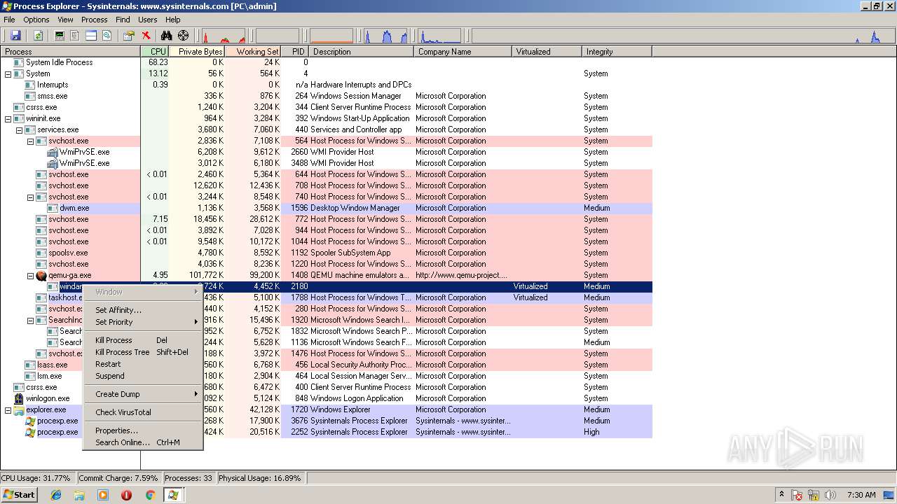Open Properties… from context menu
This screenshot has height=504, width=897.
(143, 430)
